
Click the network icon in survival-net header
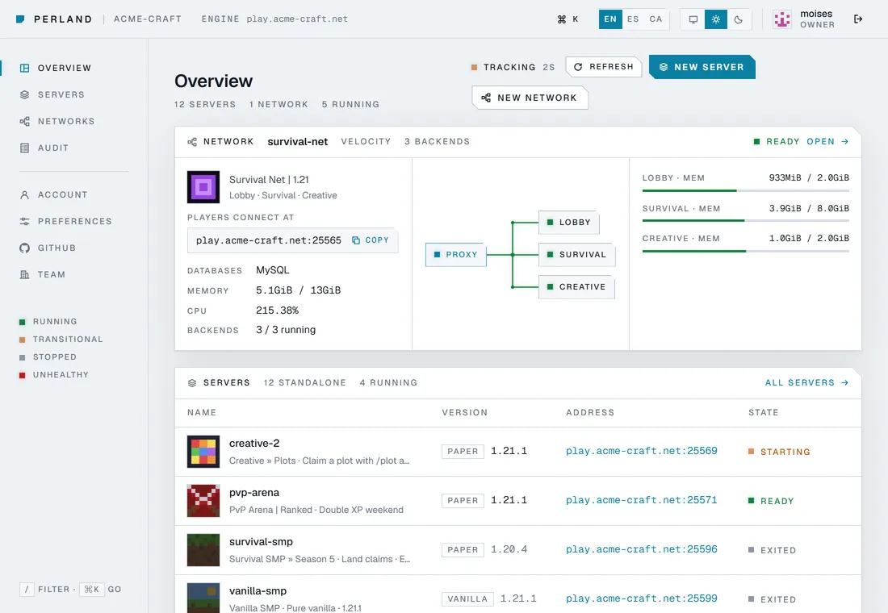pyautogui.click(x=192, y=141)
